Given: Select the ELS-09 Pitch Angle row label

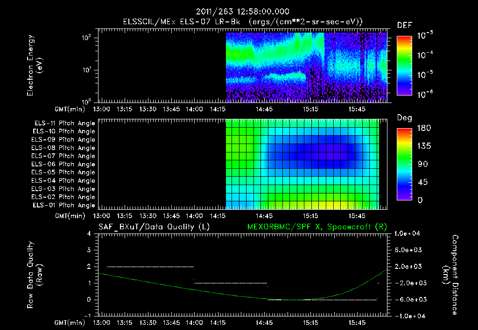Looking at the screenshot, I should click(x=63, y=140).
